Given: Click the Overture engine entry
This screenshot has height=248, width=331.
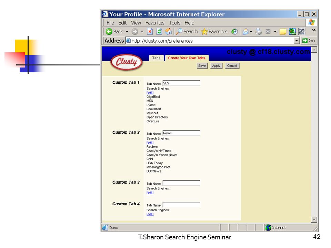Looking at the screenshot, I should tap(153, 121).
